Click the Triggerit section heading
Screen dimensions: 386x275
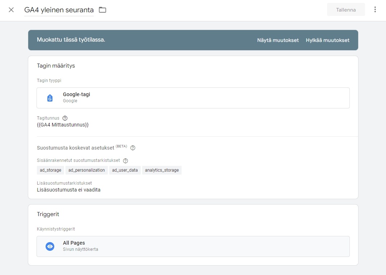pyautogui.click(x=48, y=214)
